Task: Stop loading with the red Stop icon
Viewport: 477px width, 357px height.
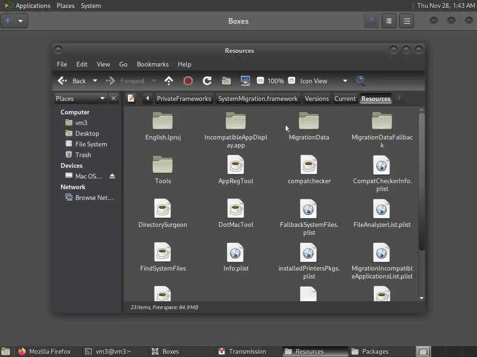Action: [x=188, y=81]
